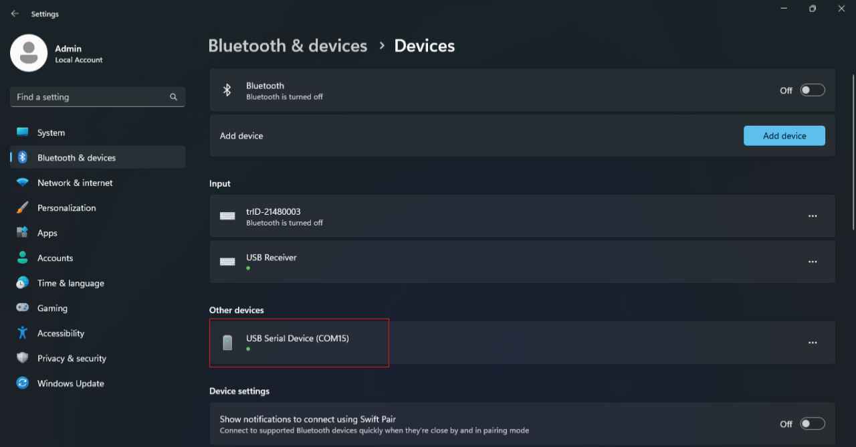Click the Gaming controller icon
The width and height of the screenshot is (856, 447).
(23, 308)
